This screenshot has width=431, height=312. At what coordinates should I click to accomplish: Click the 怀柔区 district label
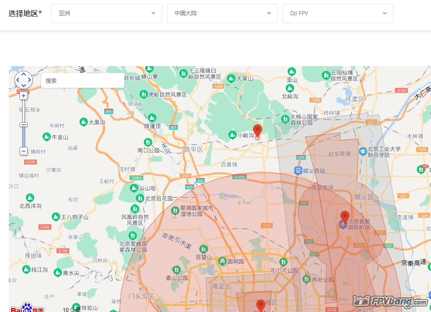tap(355, 99)
